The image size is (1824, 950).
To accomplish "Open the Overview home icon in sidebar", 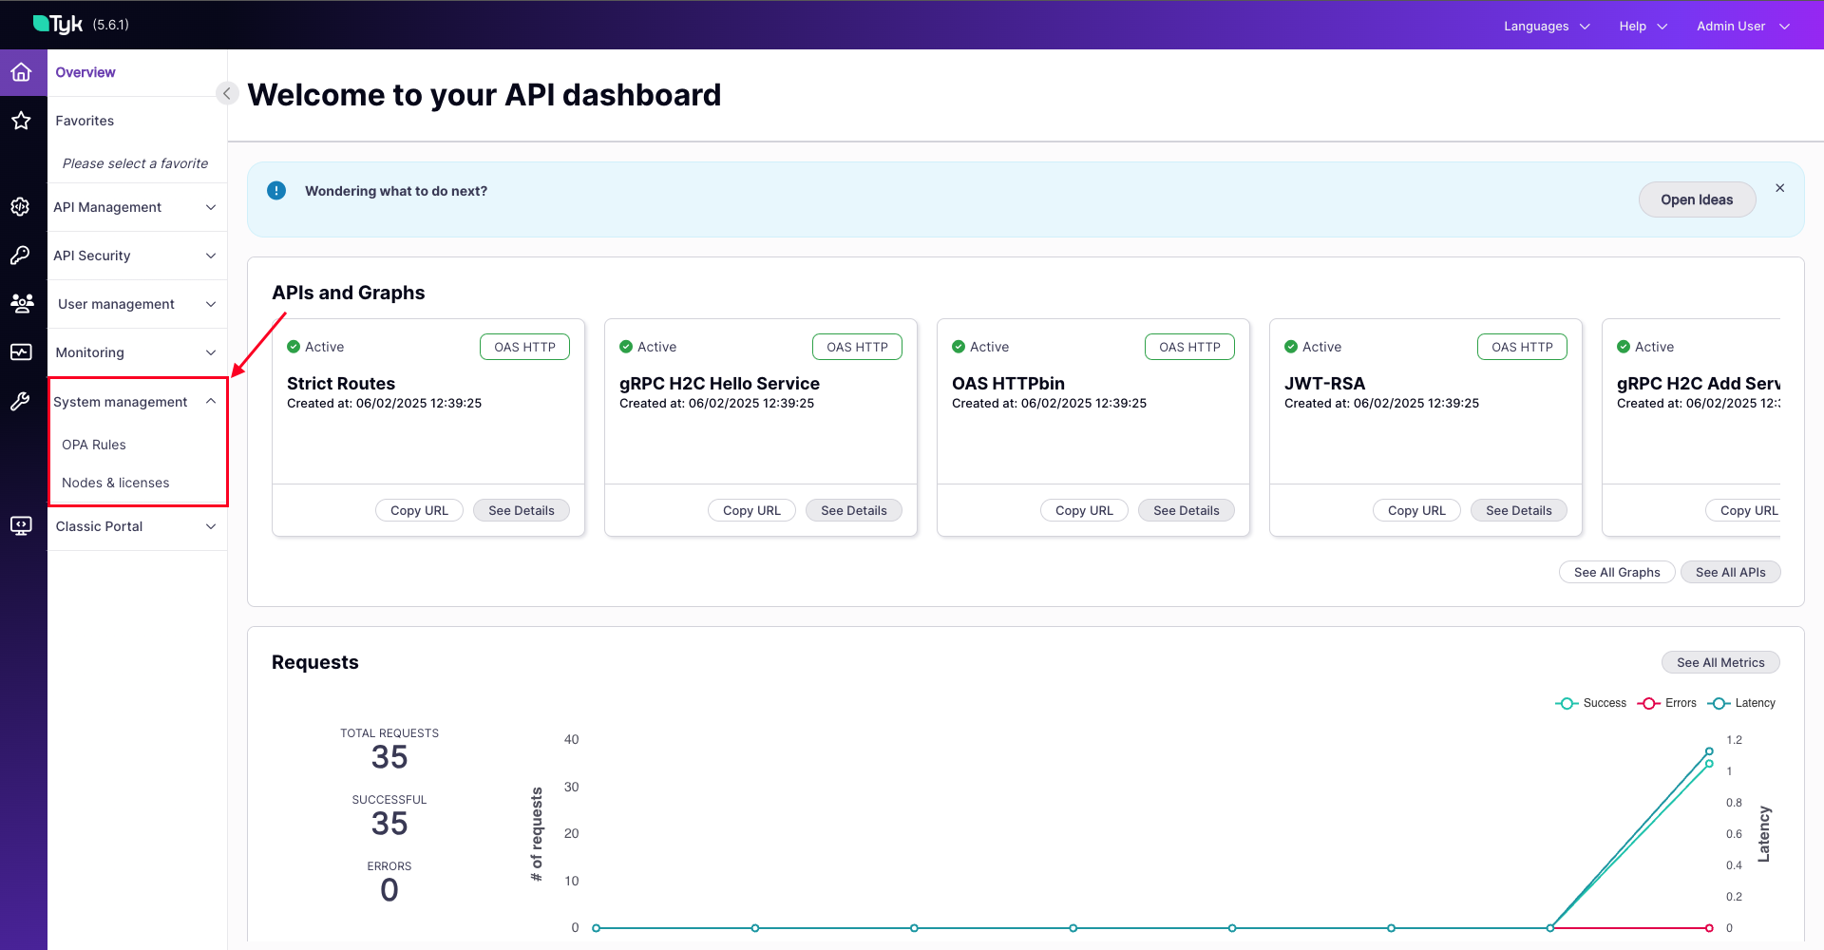I will point(22,71).
